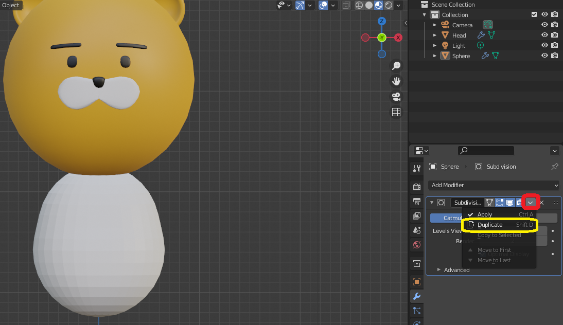Click the red X axis on navigation gizmo
Viewport: 563px width, 325px height.
point(398,38)
